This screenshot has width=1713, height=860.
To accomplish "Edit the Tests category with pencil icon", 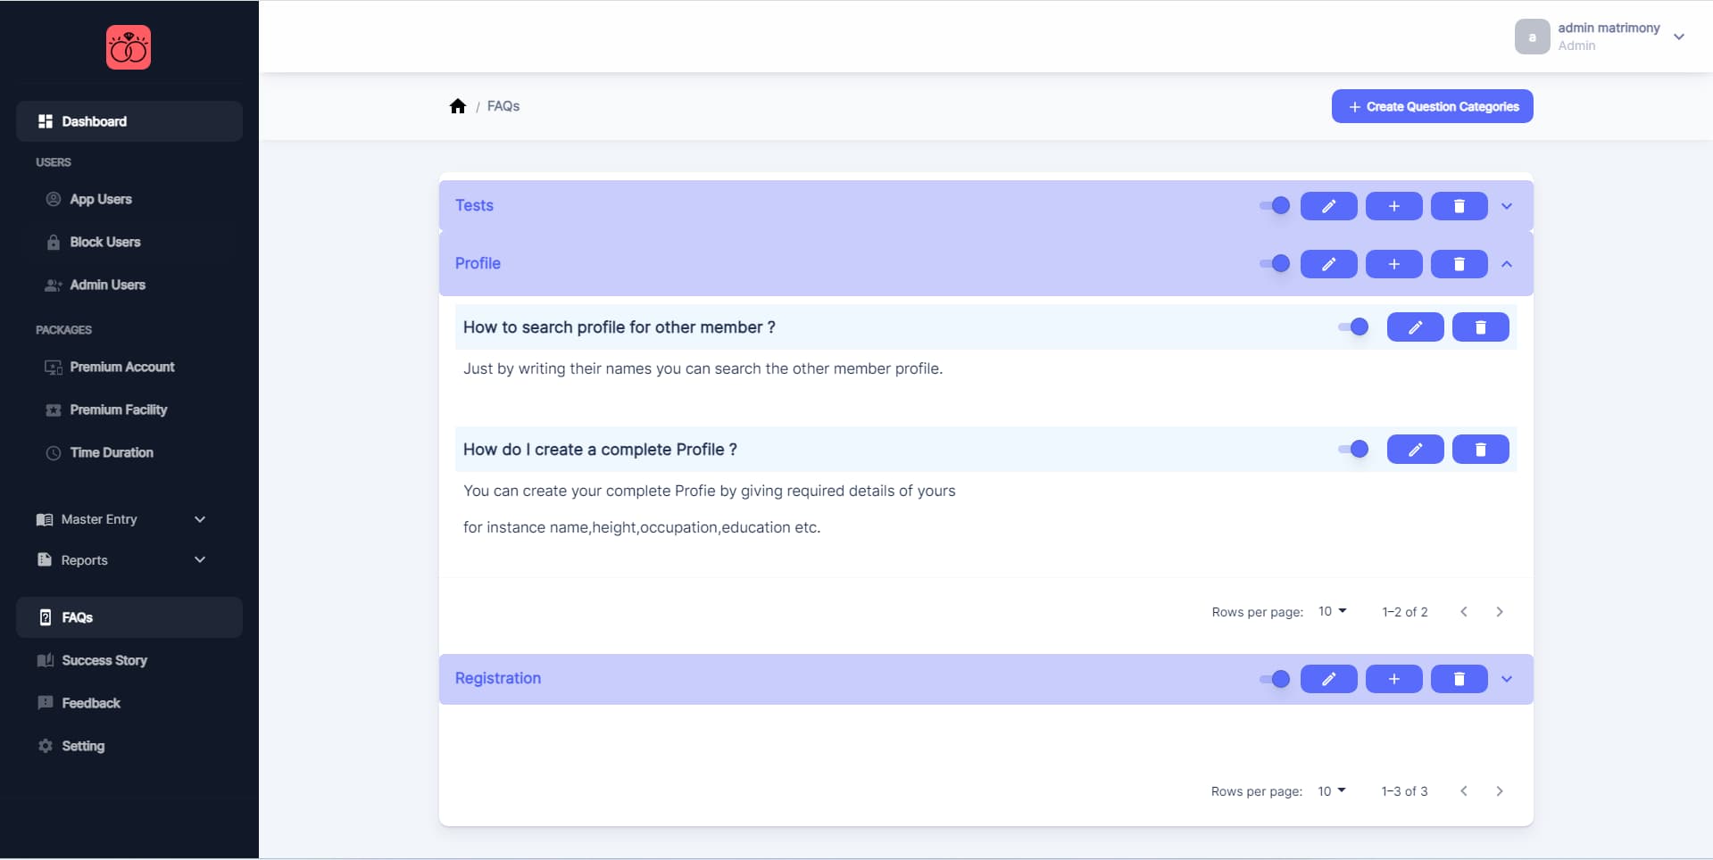I will click(x=1328, y=206).
